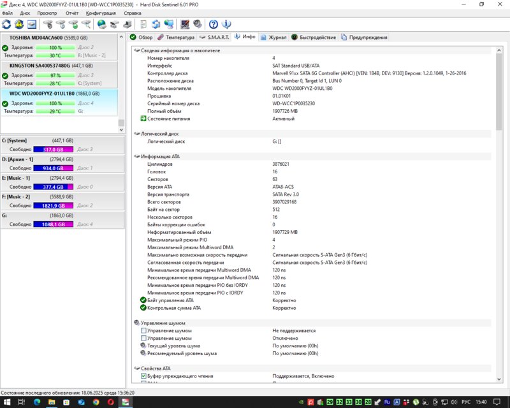510x408 pixels.
Task: Toggle Управление шумом checkbox marked Не поддерживается
Action: 143,330
